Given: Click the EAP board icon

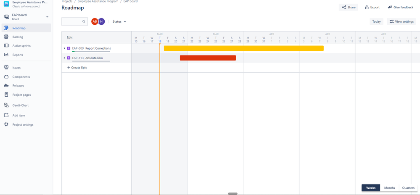Looking at the screenshot, I should [7, 17].
